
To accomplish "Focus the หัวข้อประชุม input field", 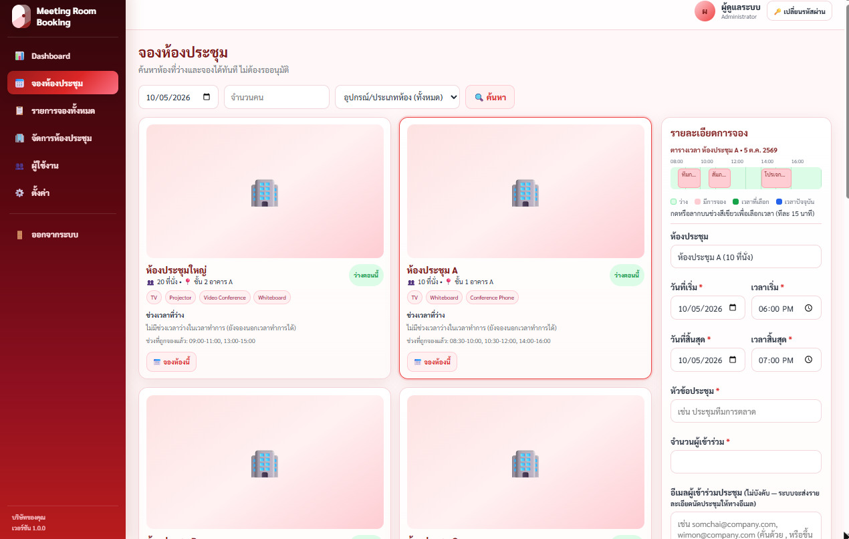I will pyautogui.click(x=745, y=411).
